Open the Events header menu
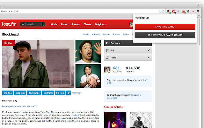This screenshot has height=128, width=204. pos(76,24)
